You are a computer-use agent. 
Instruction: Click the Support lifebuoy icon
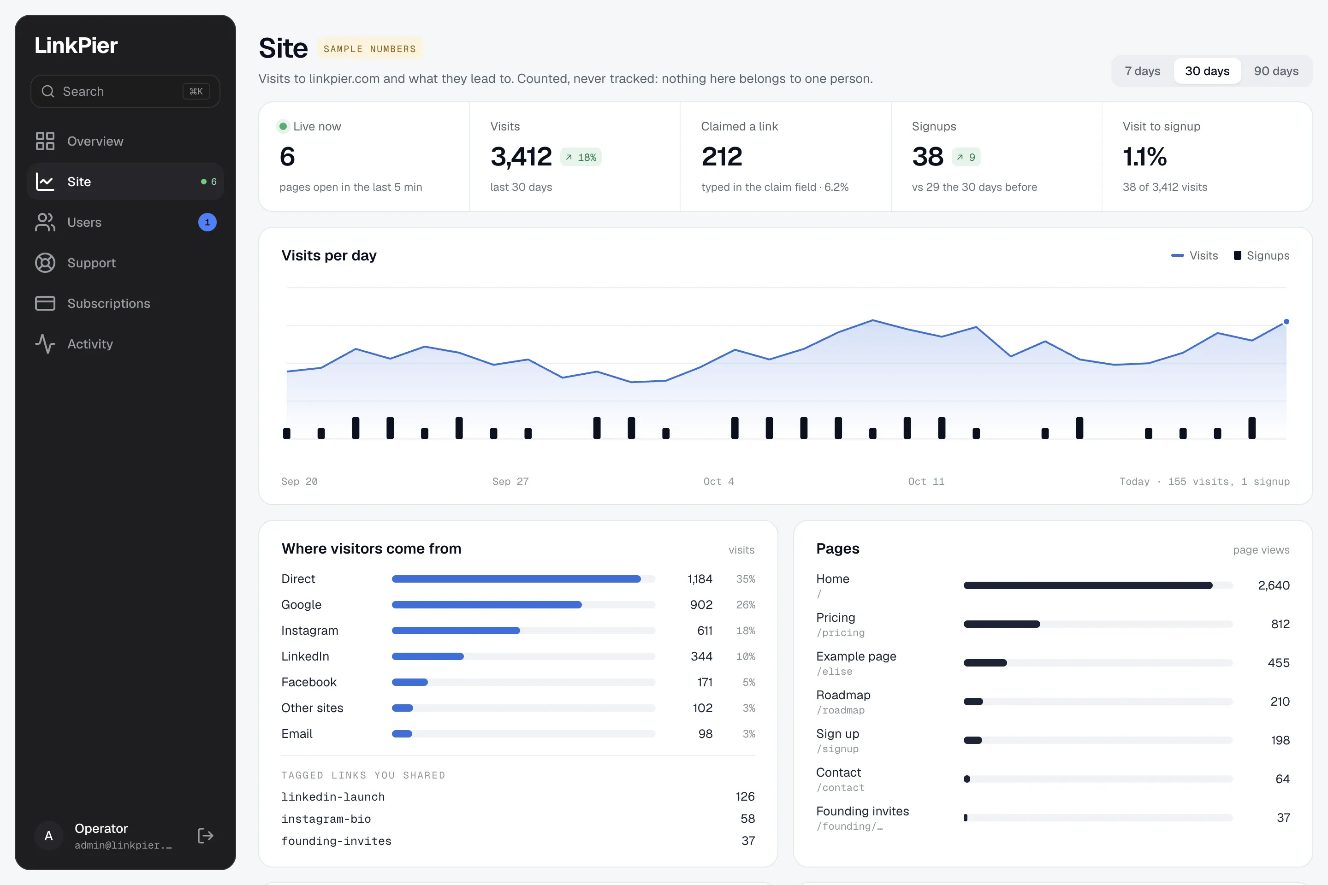coord(45,263)
